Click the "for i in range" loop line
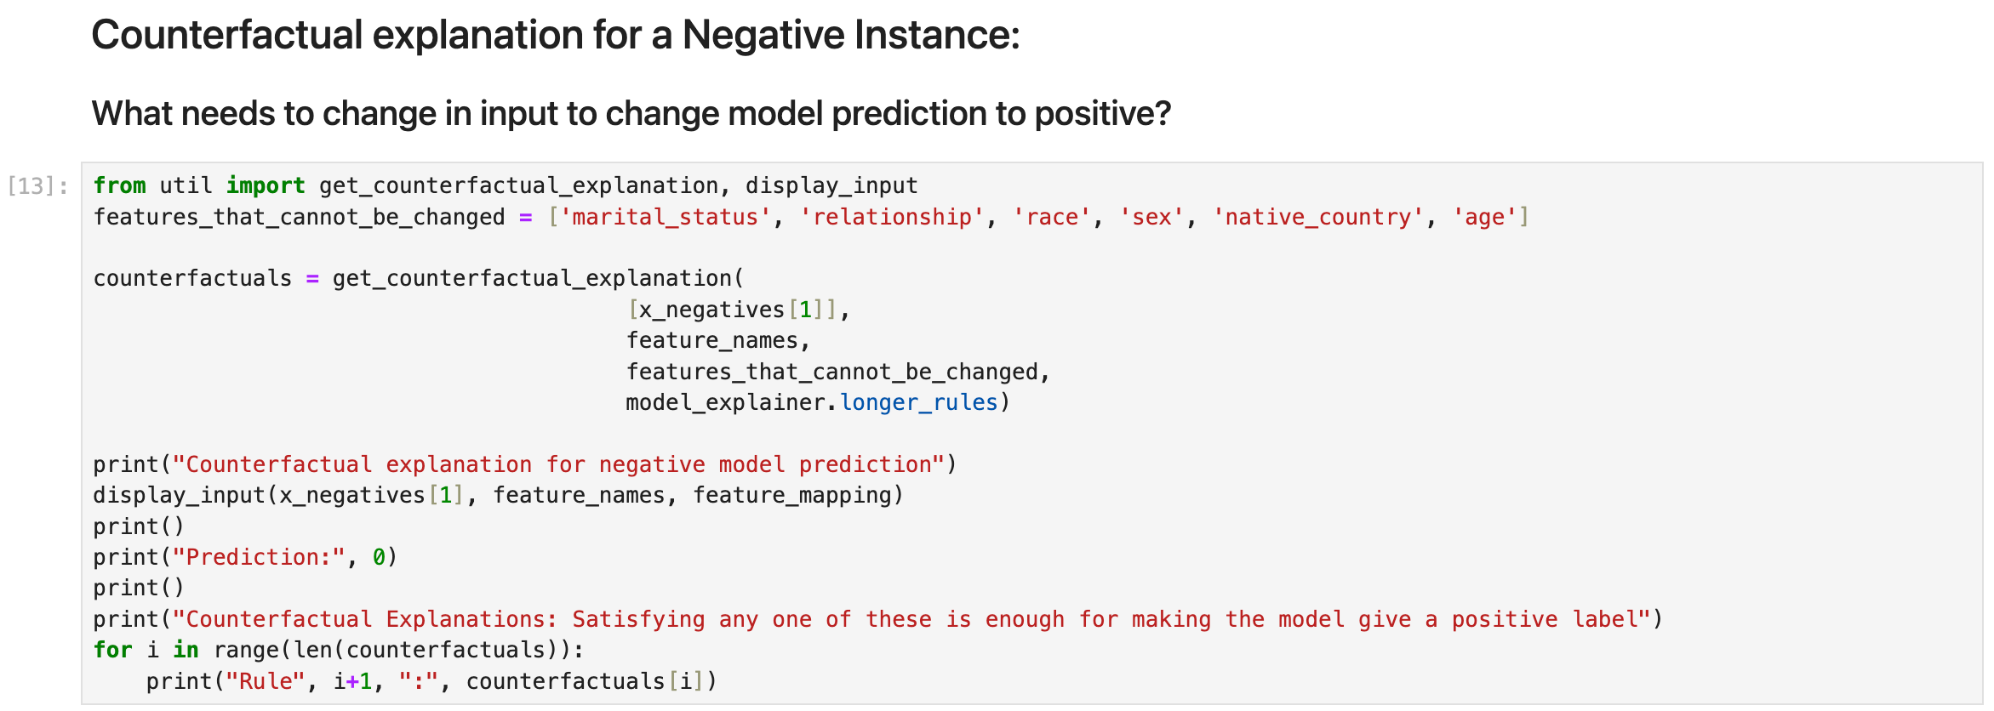 coord(338,651)
